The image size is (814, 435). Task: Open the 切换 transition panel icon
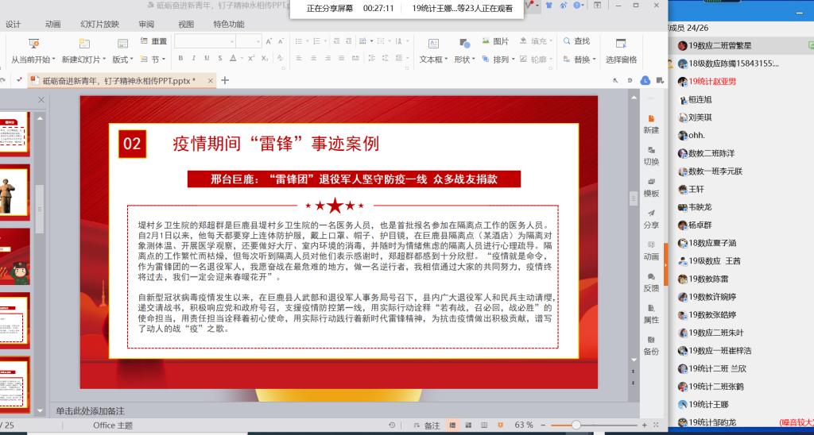click(651, 156)
